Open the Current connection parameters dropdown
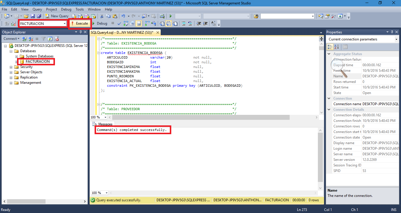This screenshot has height=213, width=401. pos(396,39)
